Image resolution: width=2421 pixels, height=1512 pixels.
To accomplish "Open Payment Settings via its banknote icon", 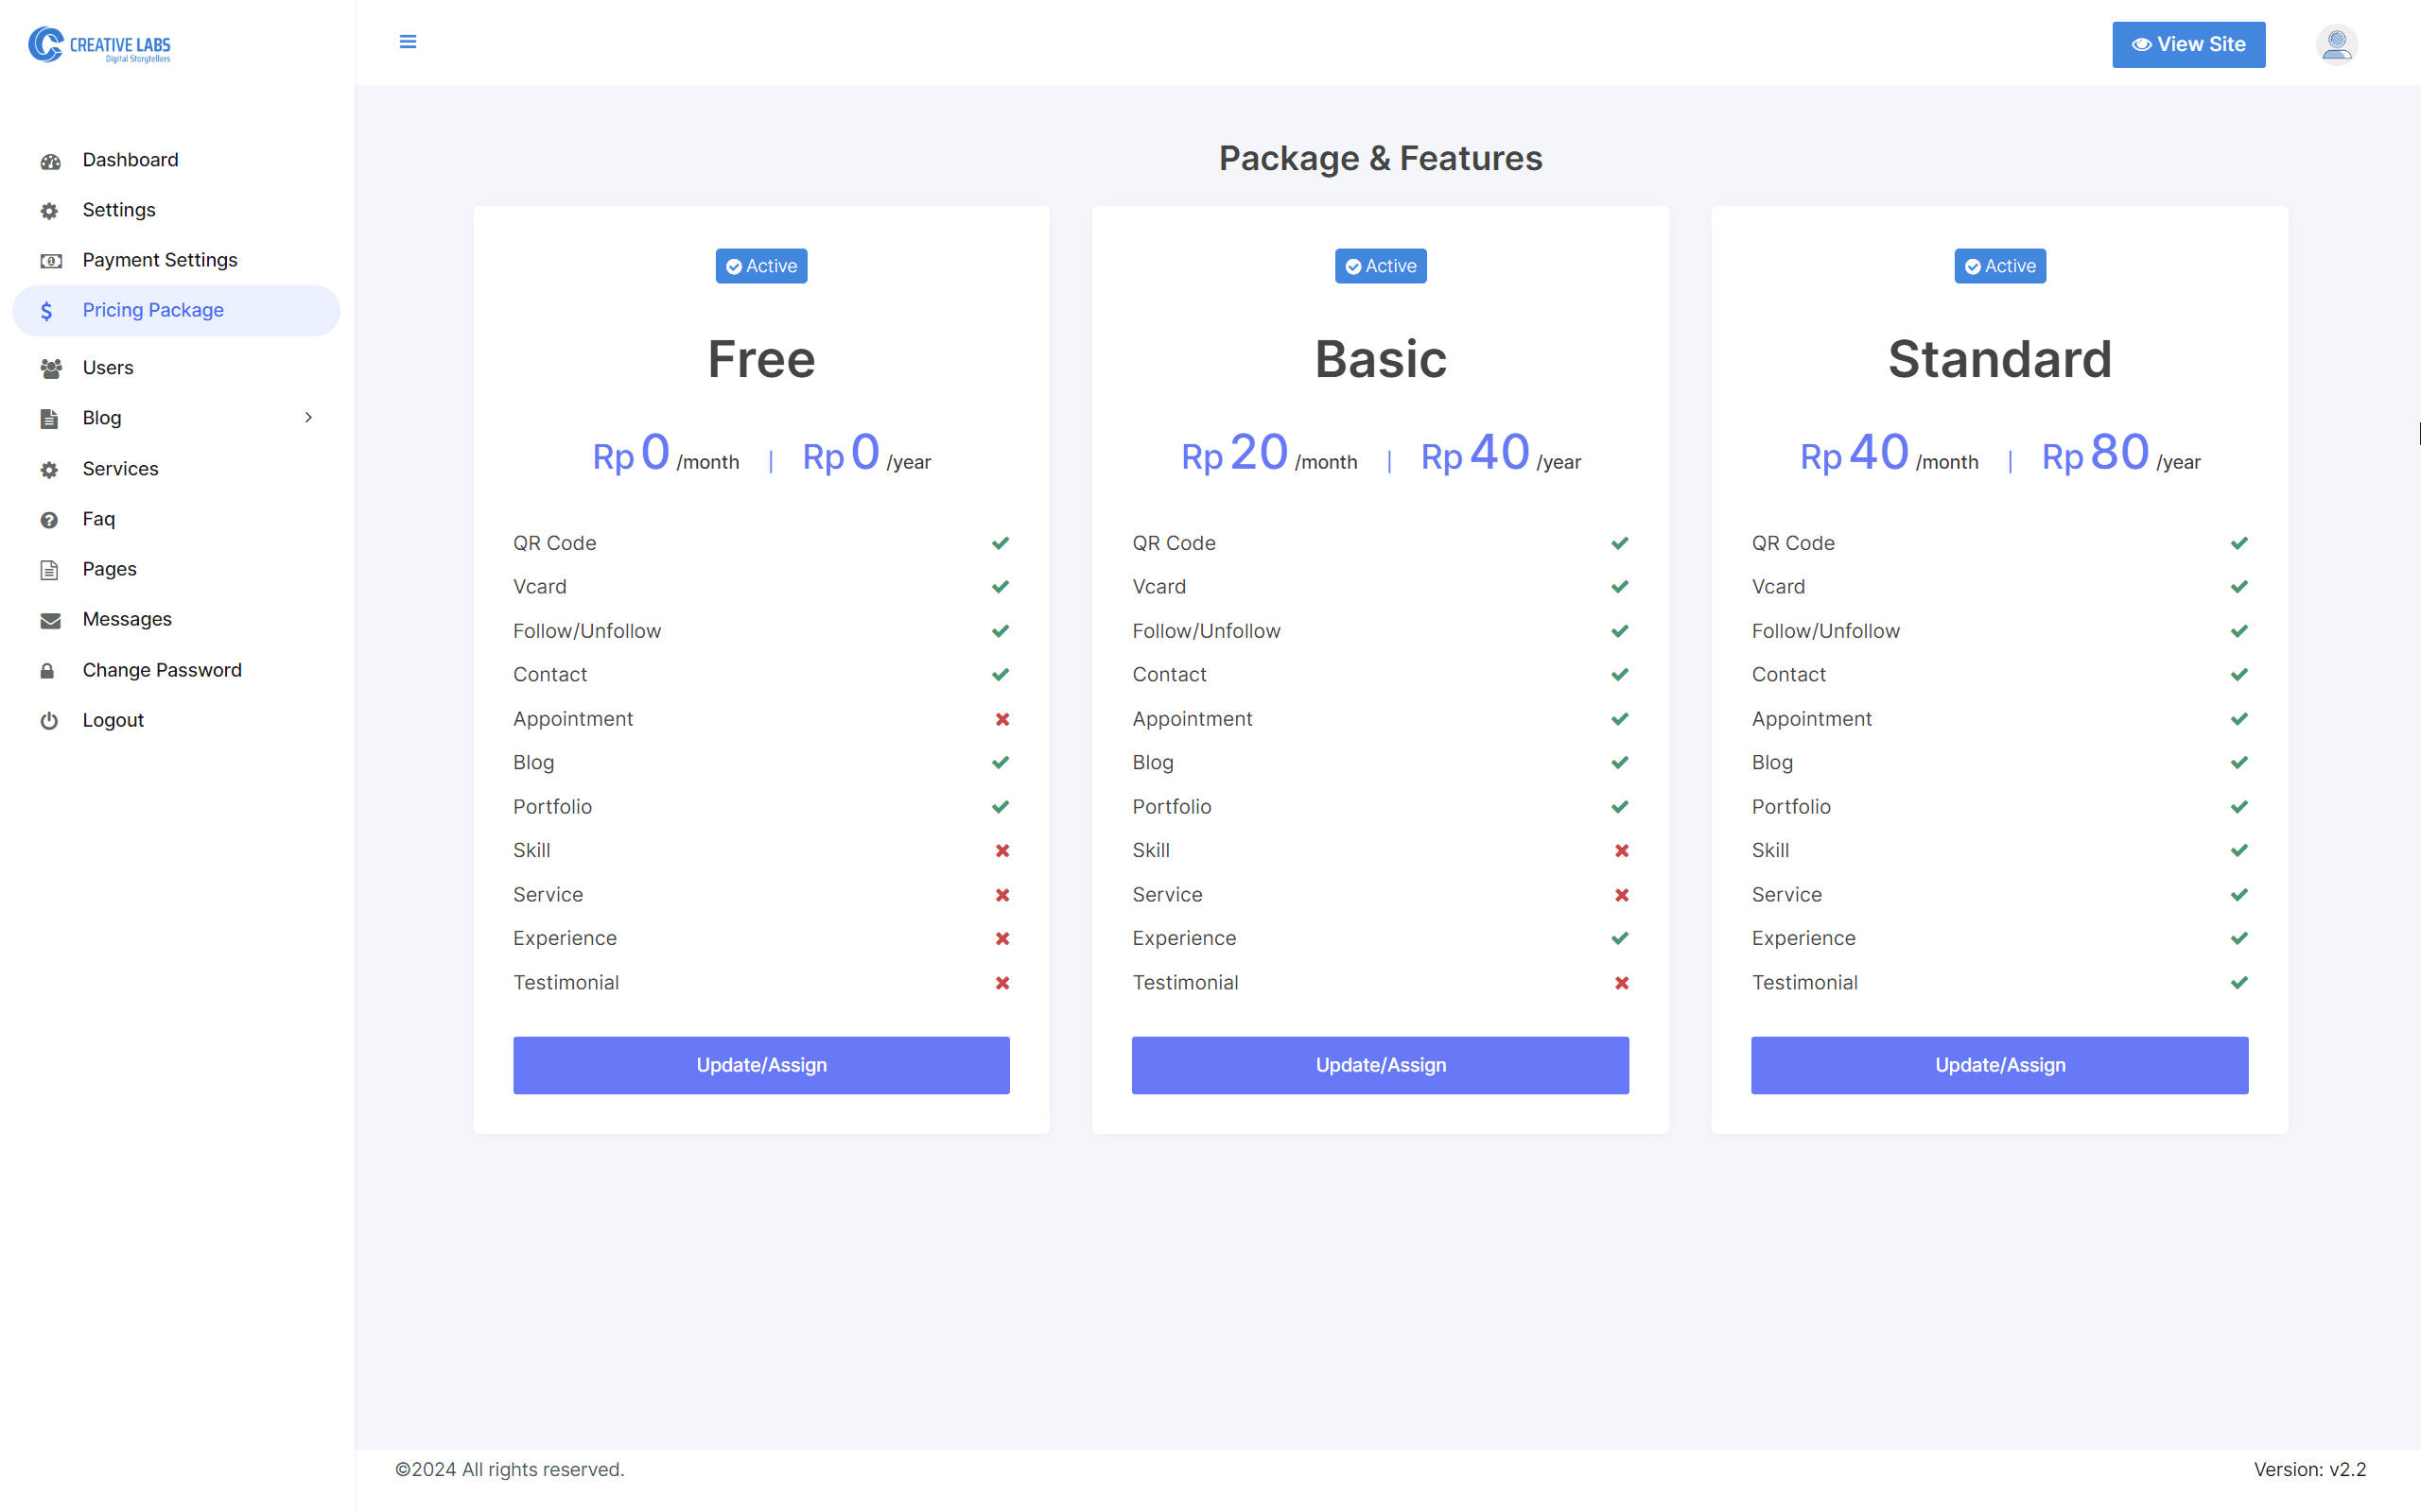I will 50,260.
